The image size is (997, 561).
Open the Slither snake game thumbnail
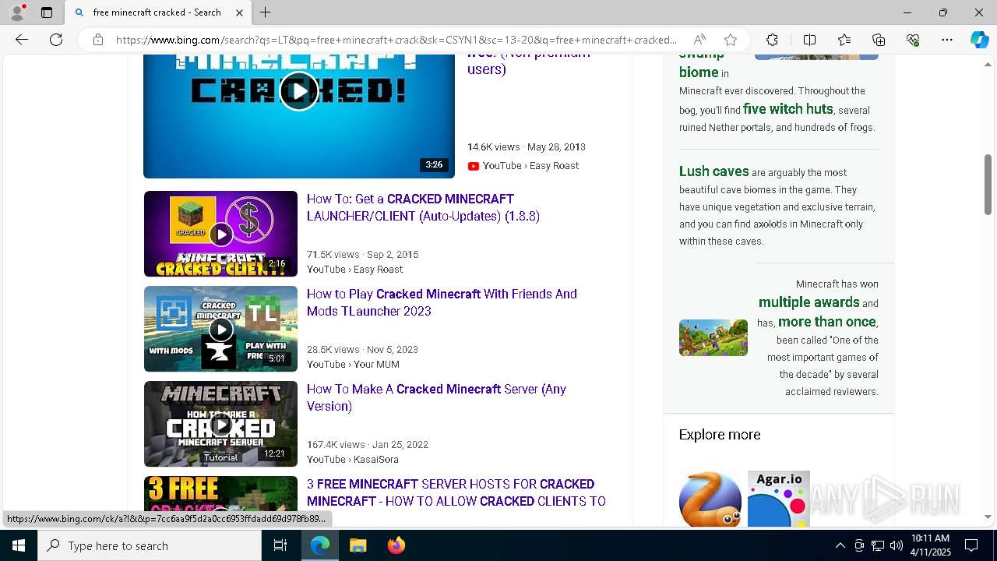point(710,499)
